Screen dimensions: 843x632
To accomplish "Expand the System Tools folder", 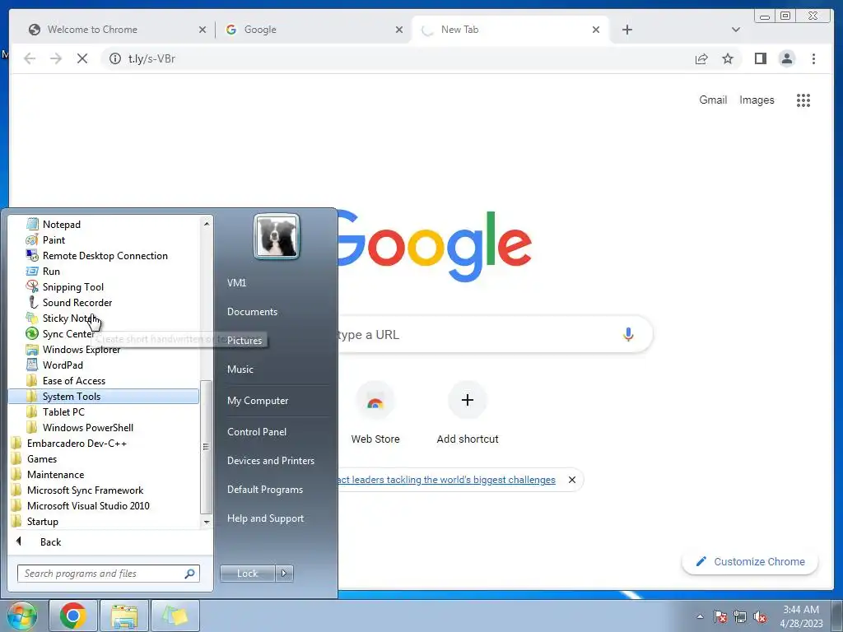I will click(104, 396).
